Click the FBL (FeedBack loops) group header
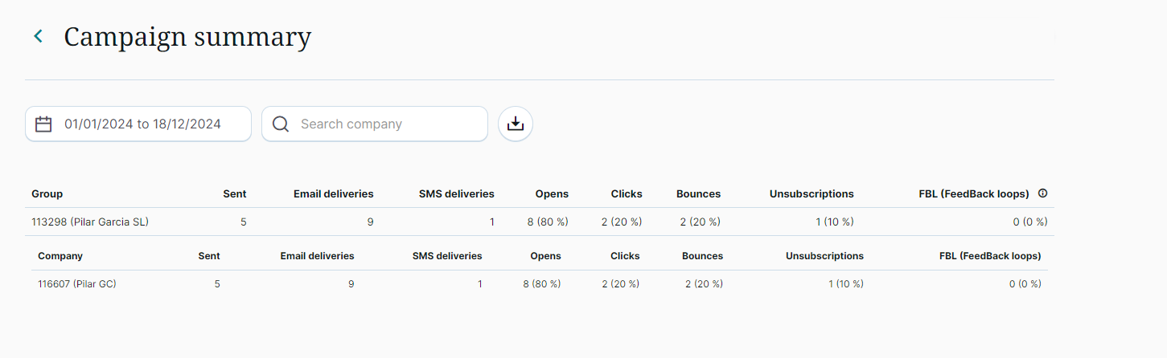 pyautogui.click(x=973, y=194)
